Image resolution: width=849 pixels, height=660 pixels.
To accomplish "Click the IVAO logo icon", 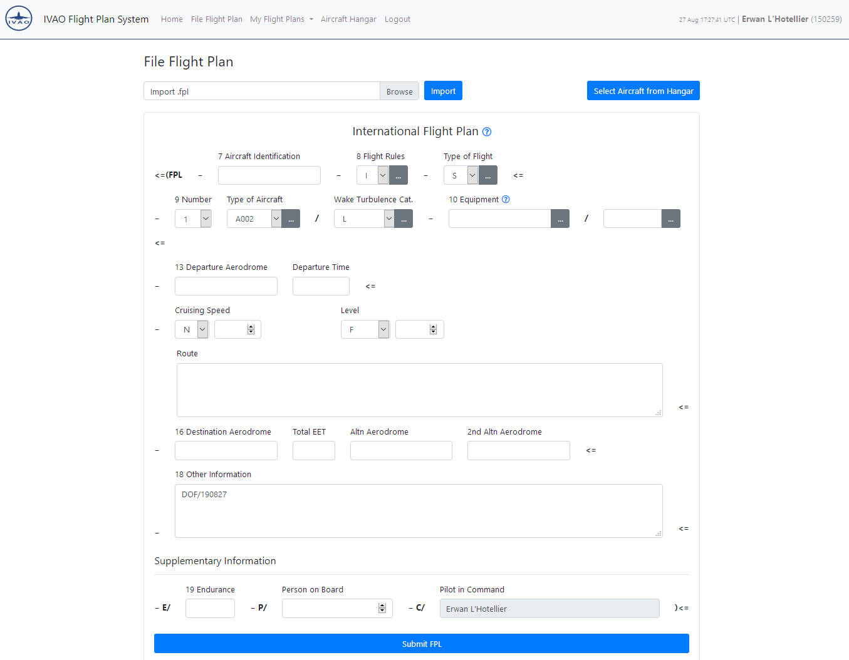I will click(x=19, y=19).
